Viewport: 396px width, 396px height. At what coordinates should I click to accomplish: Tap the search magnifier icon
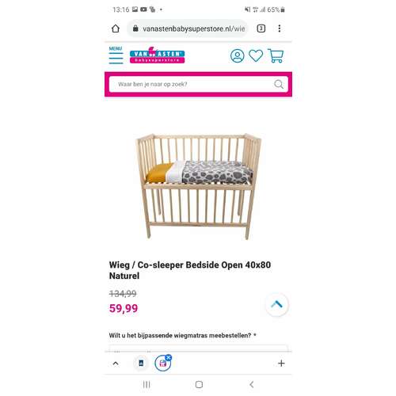coord(279,85)
